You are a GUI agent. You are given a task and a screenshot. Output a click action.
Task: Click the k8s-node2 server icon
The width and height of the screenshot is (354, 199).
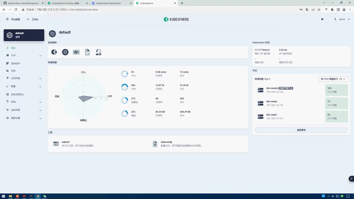[261, 103]
